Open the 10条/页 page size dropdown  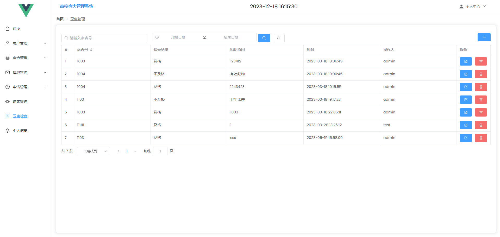tap(93, 151)
